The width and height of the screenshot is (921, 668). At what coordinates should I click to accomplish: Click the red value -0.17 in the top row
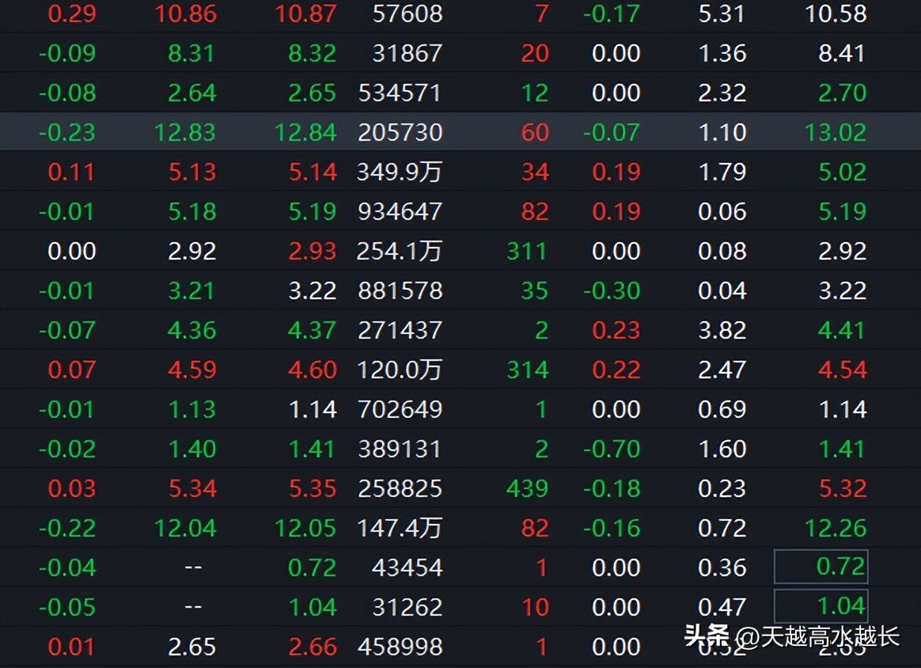tap(612, 13)
